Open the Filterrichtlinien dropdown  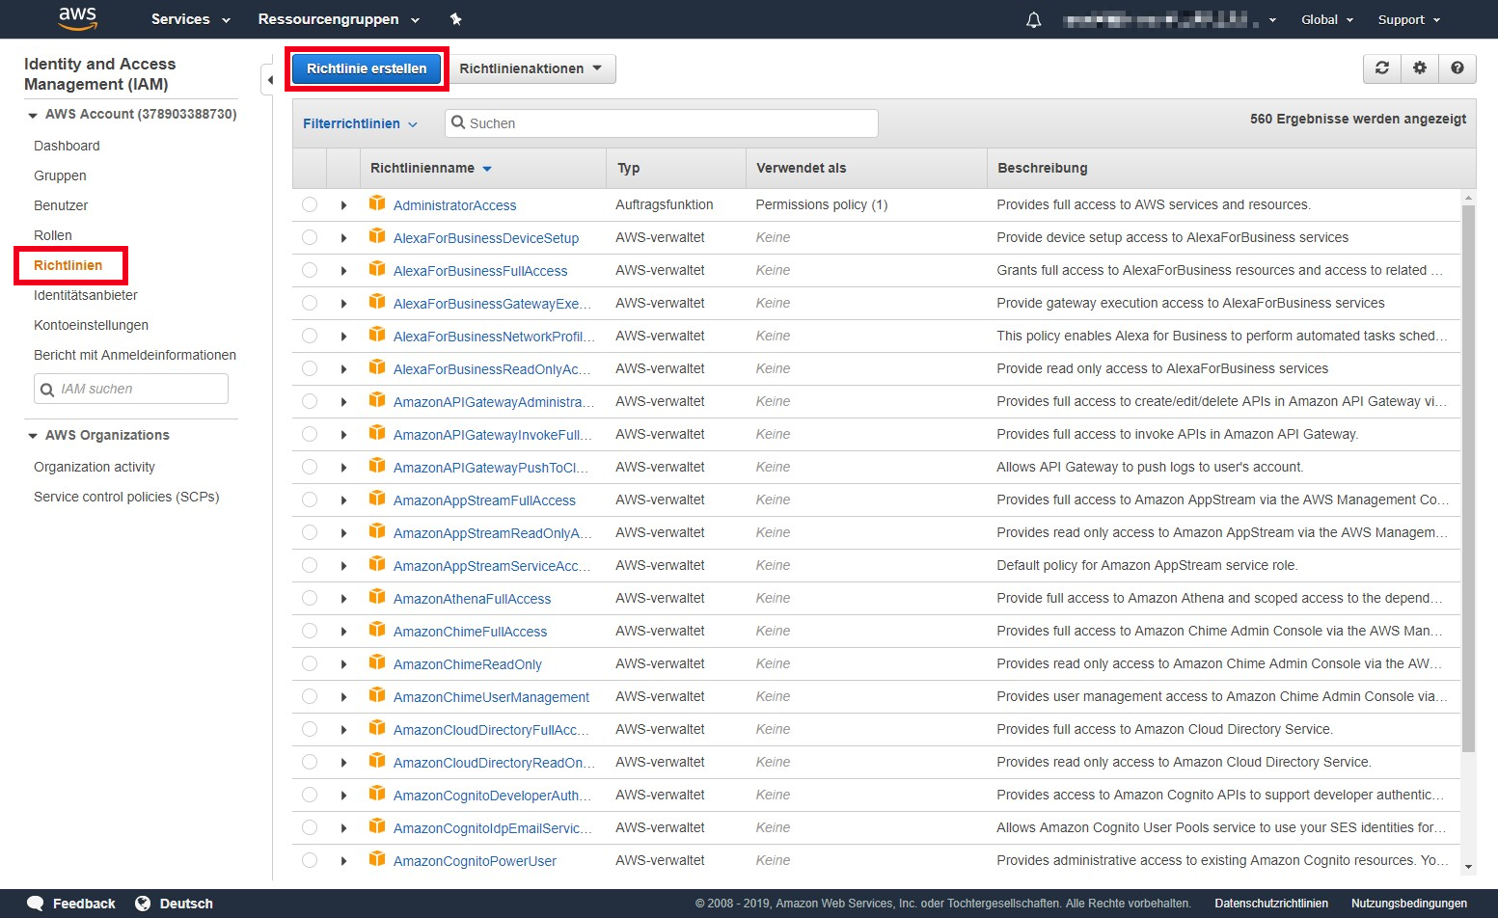[x=360, y=123]
